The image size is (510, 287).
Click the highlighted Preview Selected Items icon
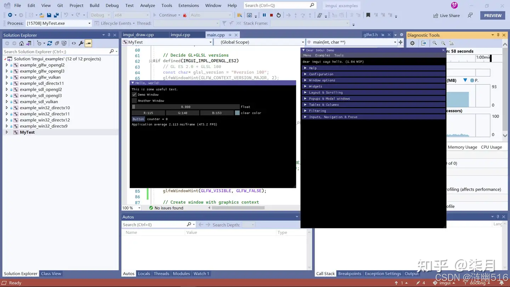pyautogui.click(x=89, y=43)
